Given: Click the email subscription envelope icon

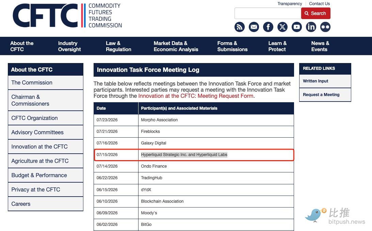Looking at the screenshot, I should click(x=254, y=27).
